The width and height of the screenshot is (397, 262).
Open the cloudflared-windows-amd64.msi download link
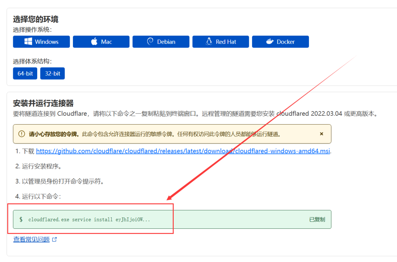tap(183, 151)
